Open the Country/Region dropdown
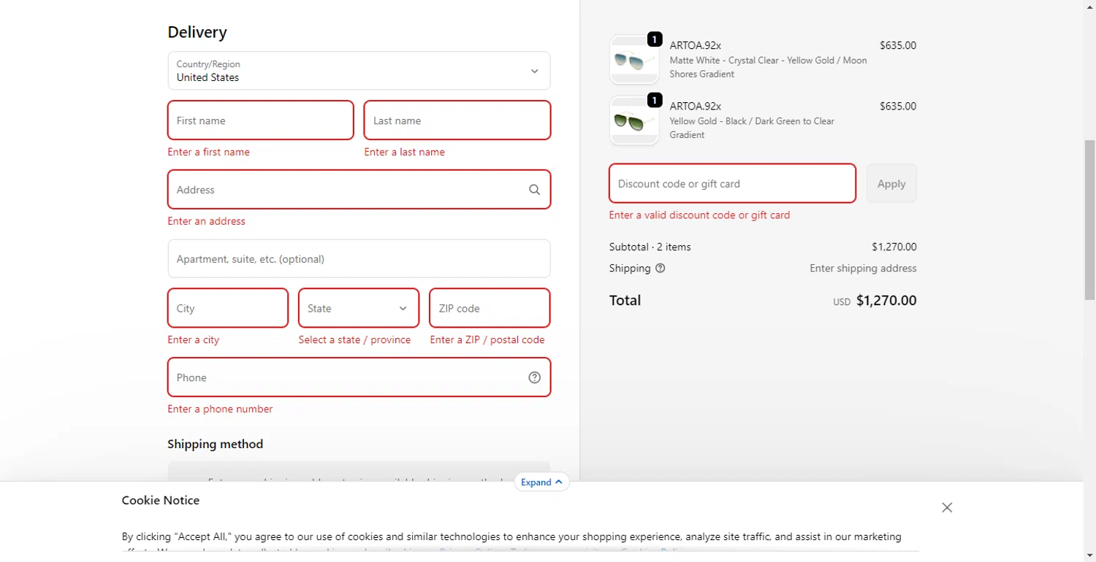The height and width of the screenshot is (562, 1096). (359, 71)
